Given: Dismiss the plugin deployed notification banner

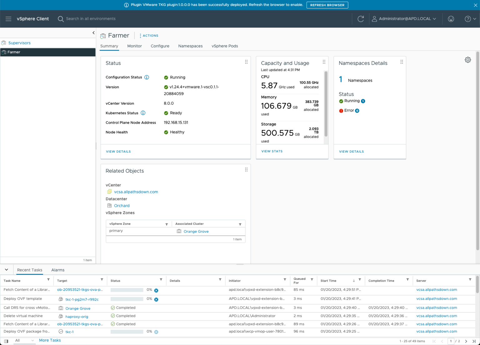Looking at the screenshot, I should (x=475, y=5).
